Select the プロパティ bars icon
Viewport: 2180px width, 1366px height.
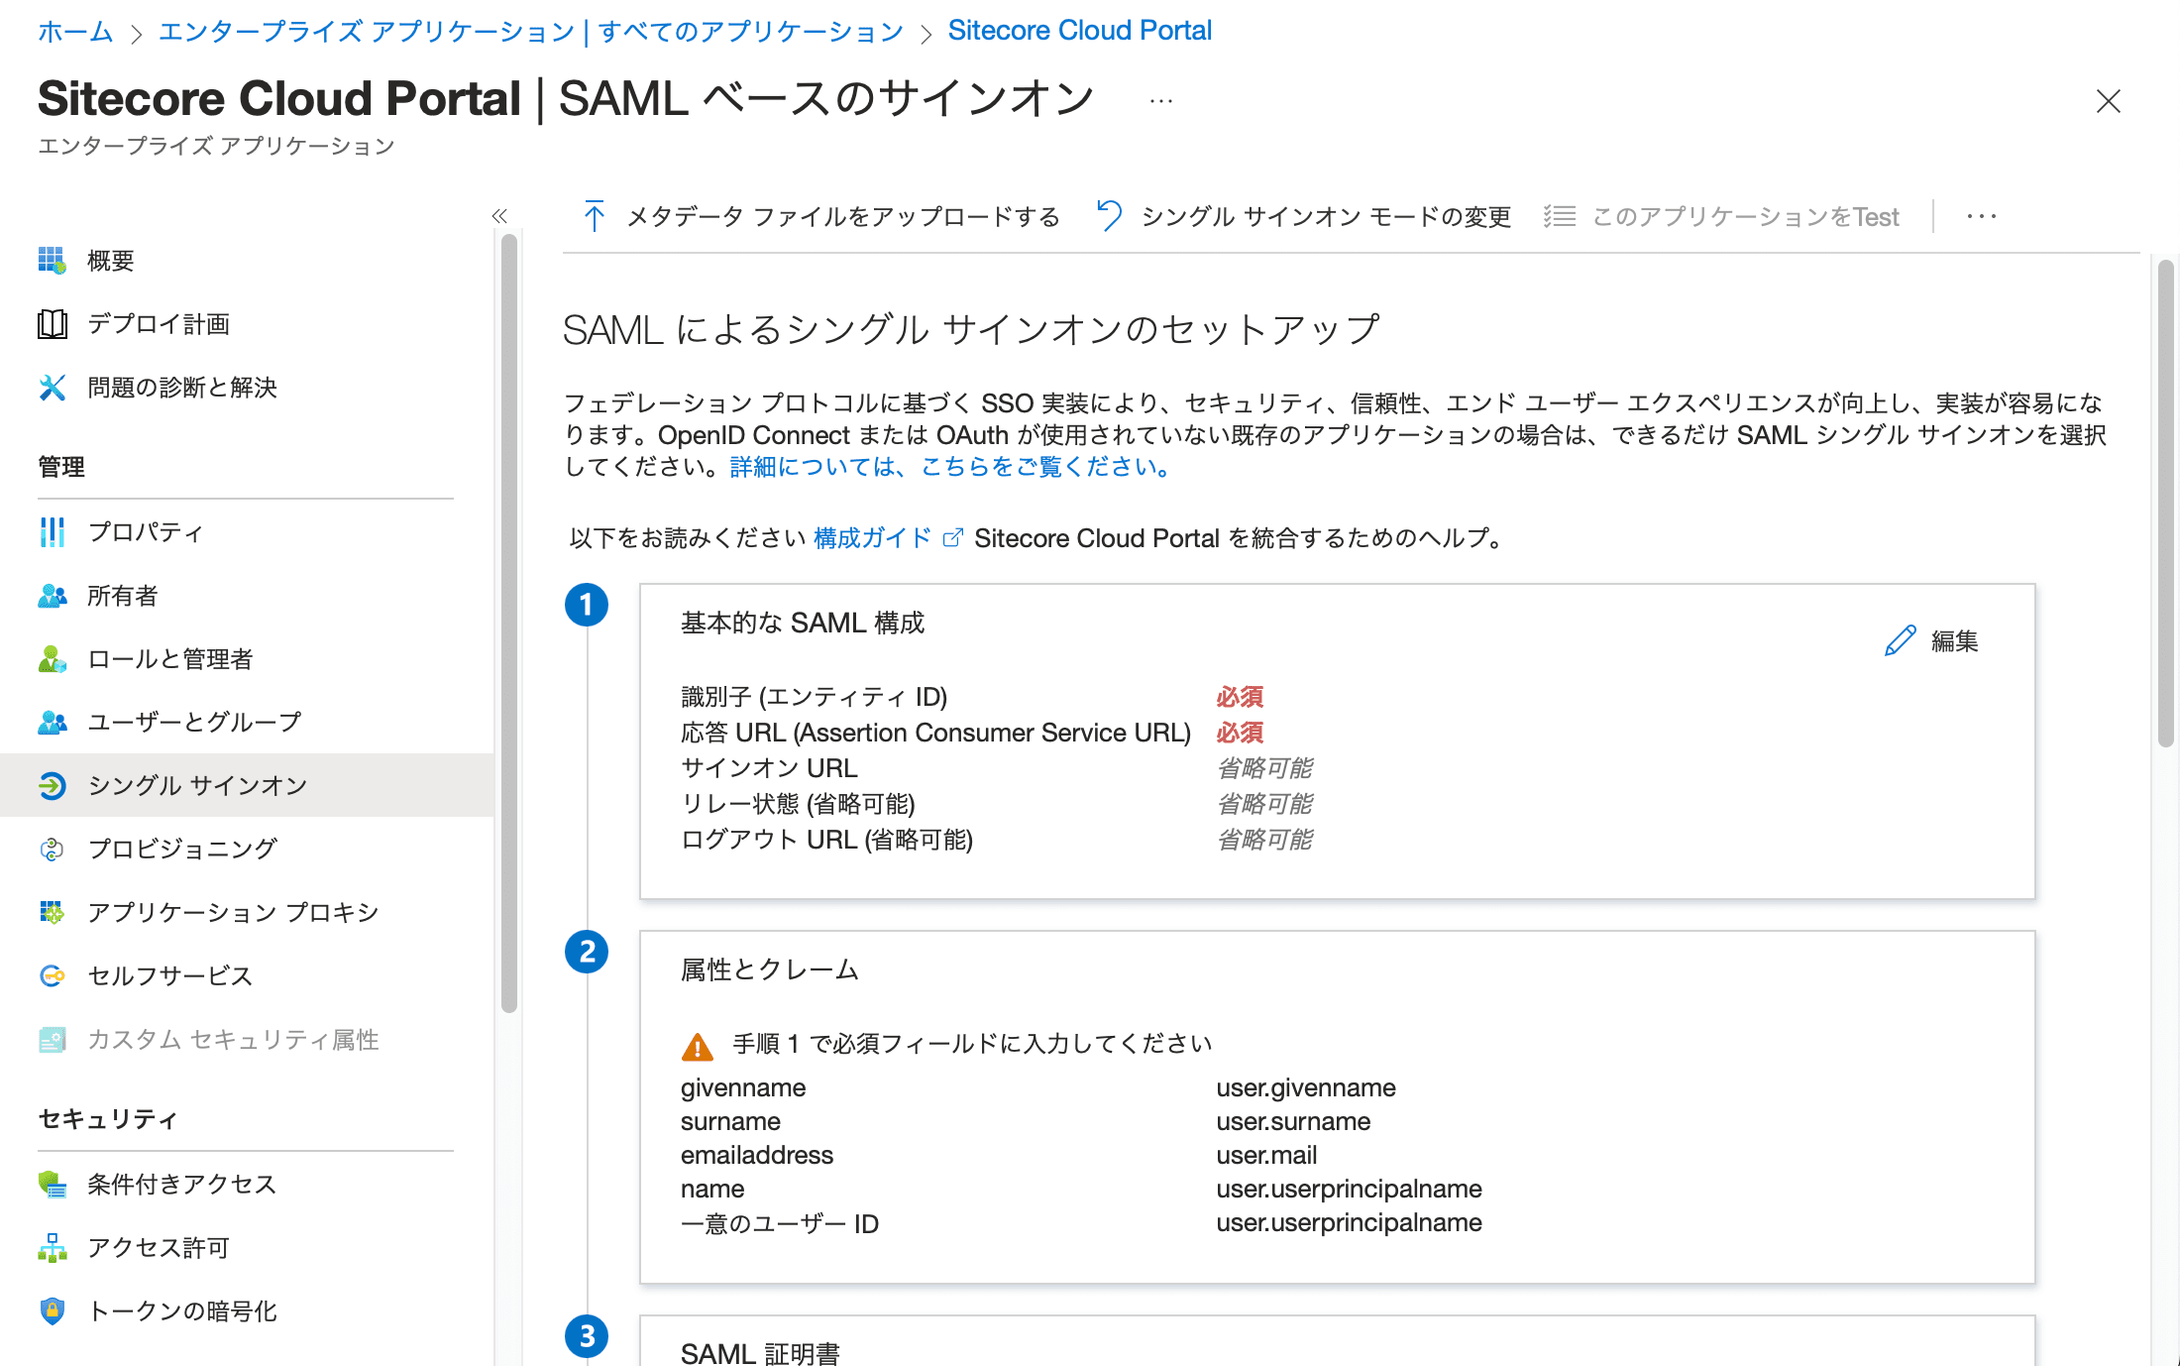[52, 532]
